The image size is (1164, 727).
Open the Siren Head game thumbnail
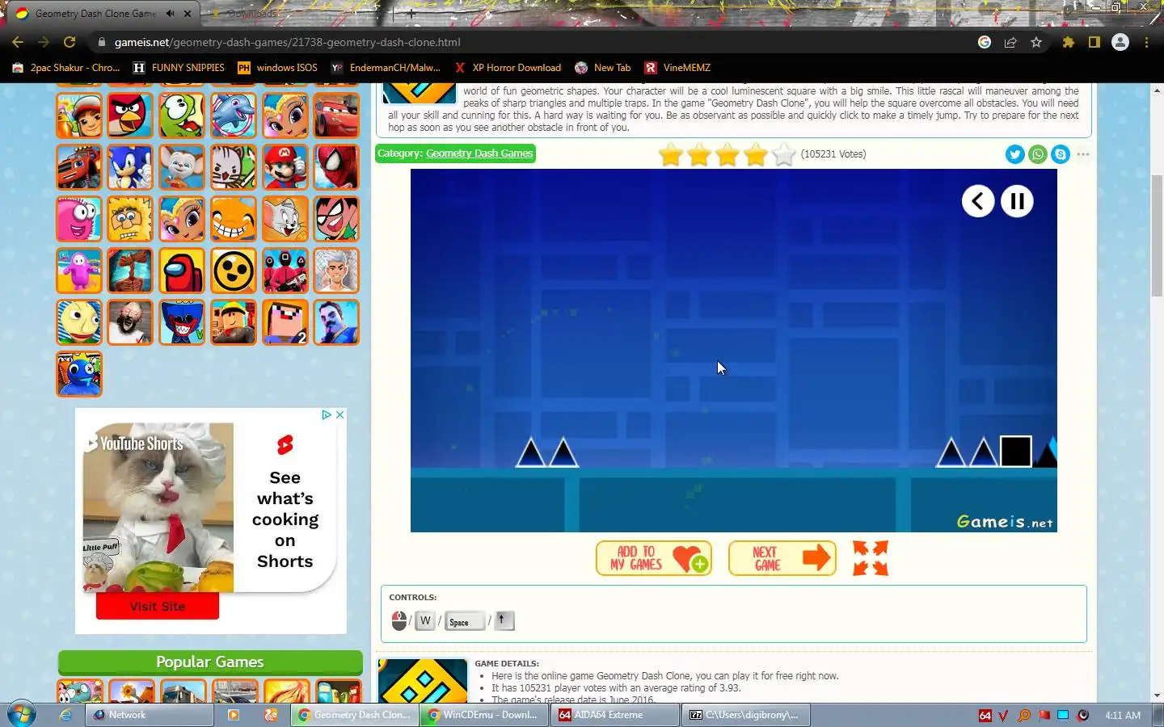pos(130,271)
